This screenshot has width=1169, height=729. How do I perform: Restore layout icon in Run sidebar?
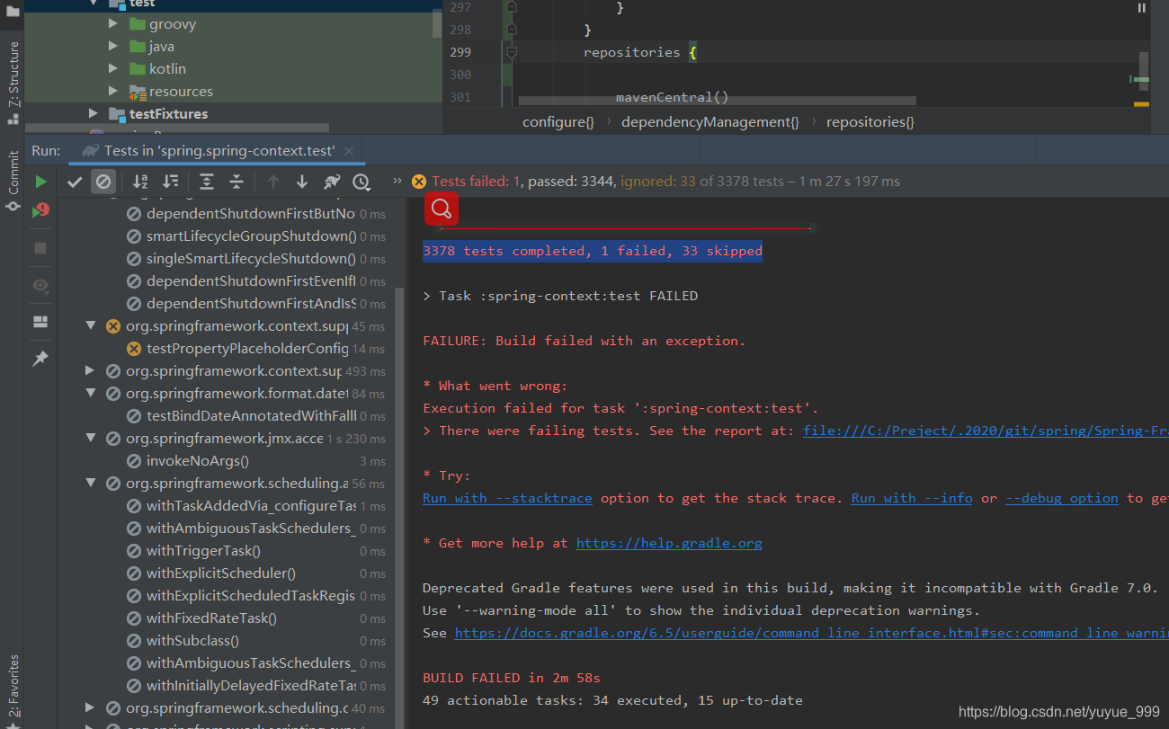click(x=40, y=322)
